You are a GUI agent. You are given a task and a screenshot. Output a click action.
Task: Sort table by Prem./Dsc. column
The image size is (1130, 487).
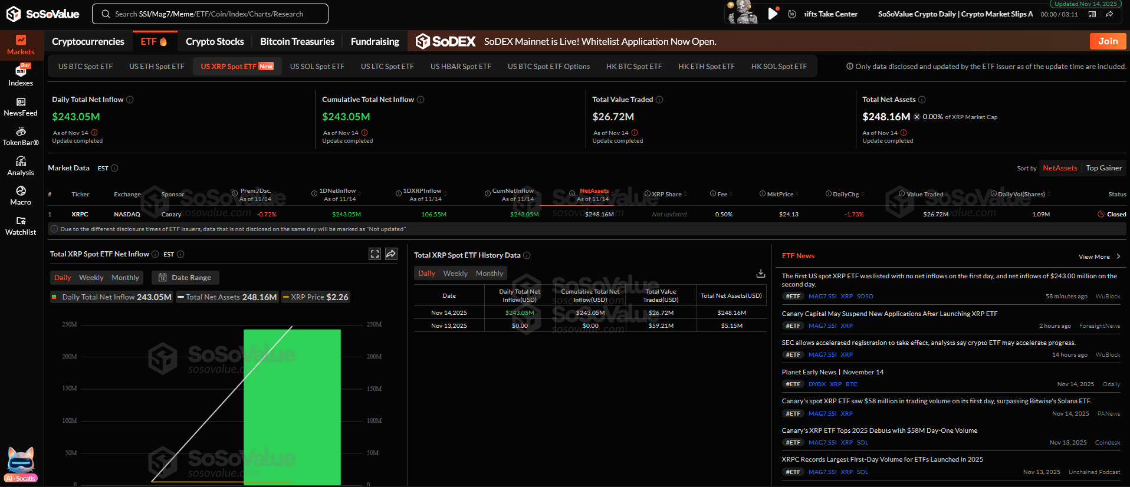pos(255,195)
